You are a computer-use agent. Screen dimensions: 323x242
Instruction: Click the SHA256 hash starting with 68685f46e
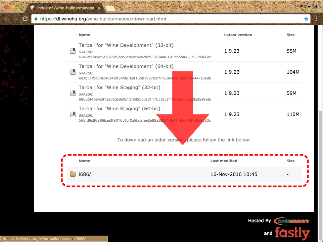[145, 99]
